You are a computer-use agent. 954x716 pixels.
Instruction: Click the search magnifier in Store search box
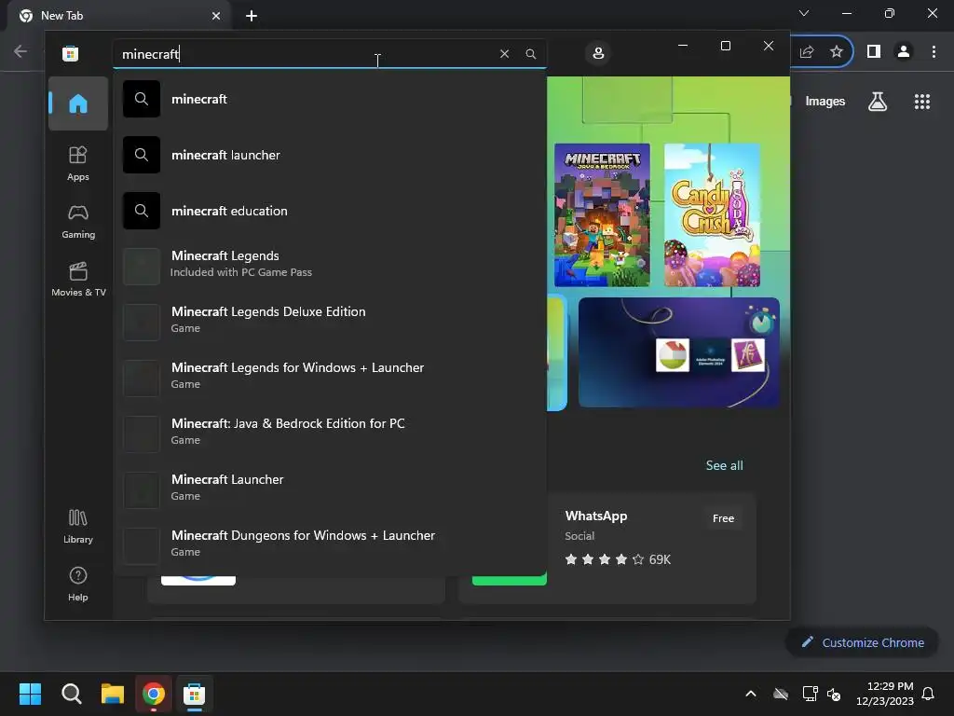click(x=530, y=53)
